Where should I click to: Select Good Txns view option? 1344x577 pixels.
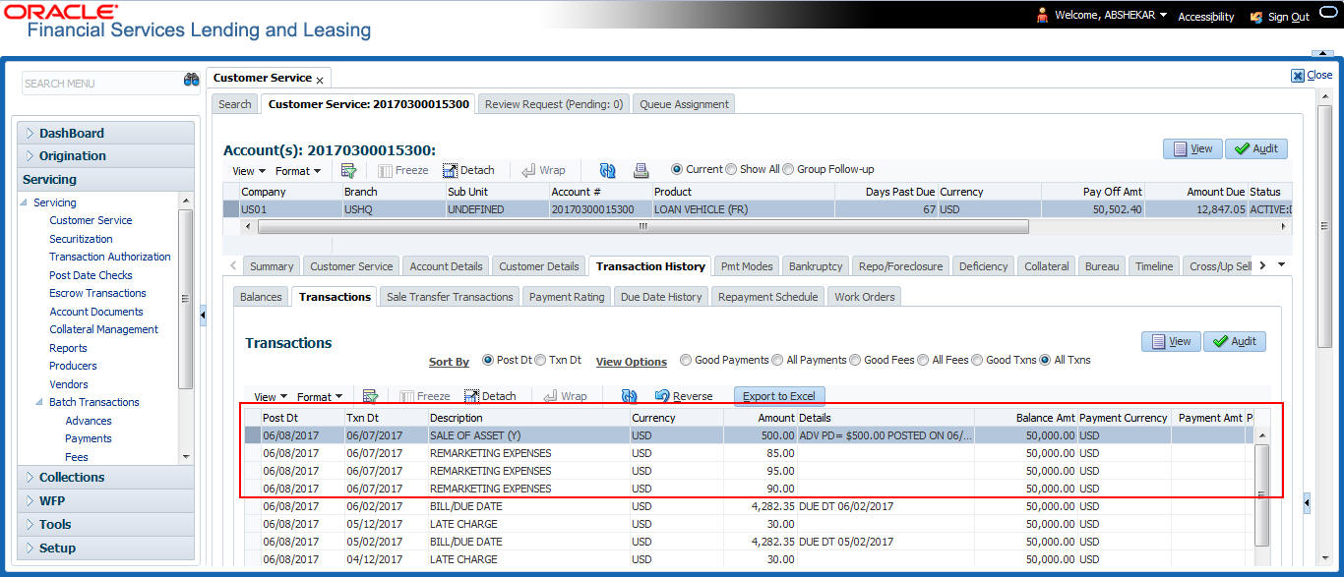pyautogui.click(x=977, y=360)
